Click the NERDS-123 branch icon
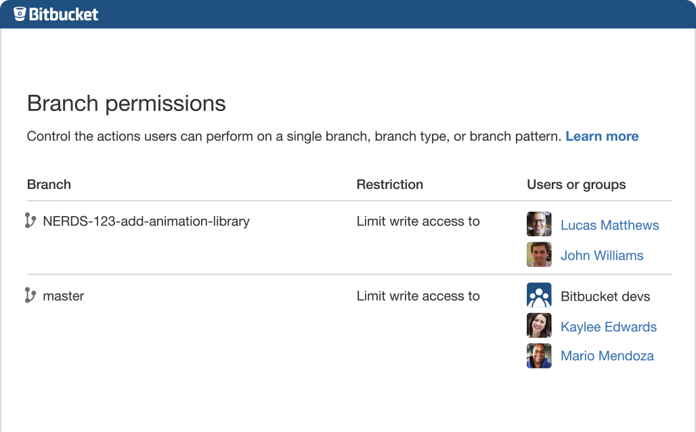The width and height of the screenshot is (696, 432). click(x=30, y=221)
